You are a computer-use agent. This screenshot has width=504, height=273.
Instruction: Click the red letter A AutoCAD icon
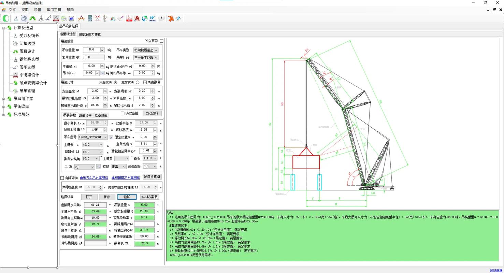pos(137,18)
